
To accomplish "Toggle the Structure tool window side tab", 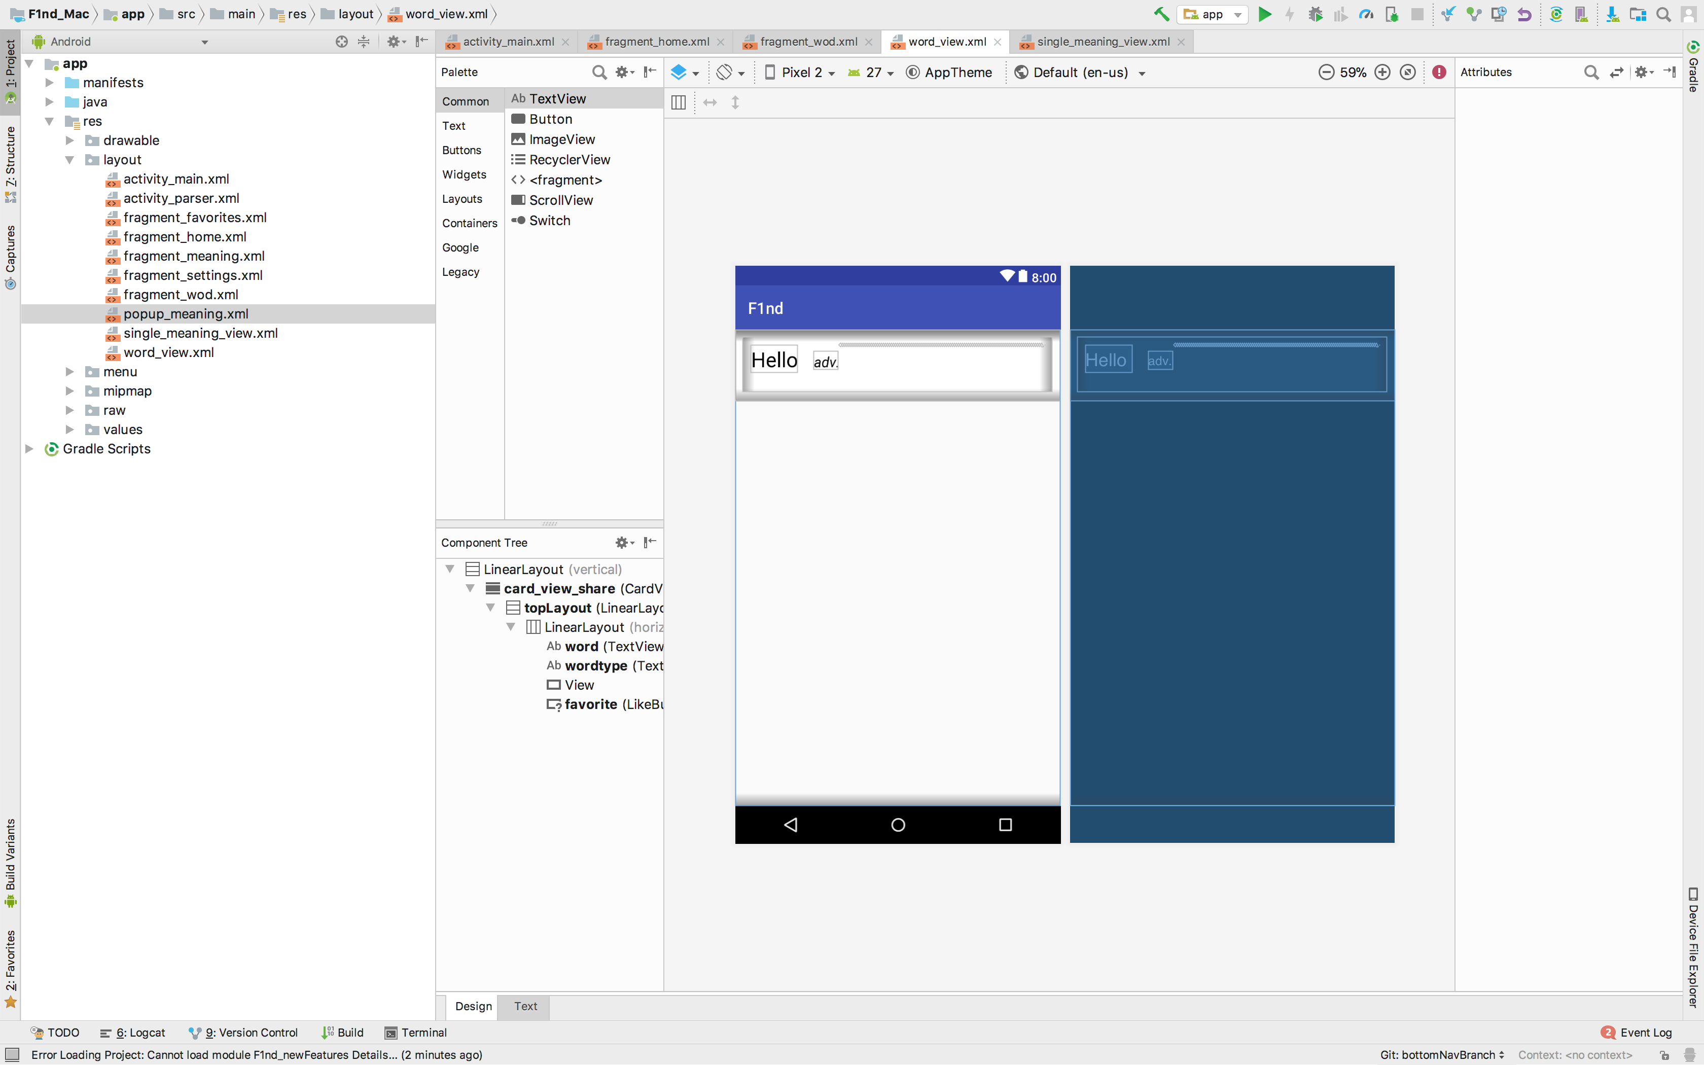I will coord(10,165).
